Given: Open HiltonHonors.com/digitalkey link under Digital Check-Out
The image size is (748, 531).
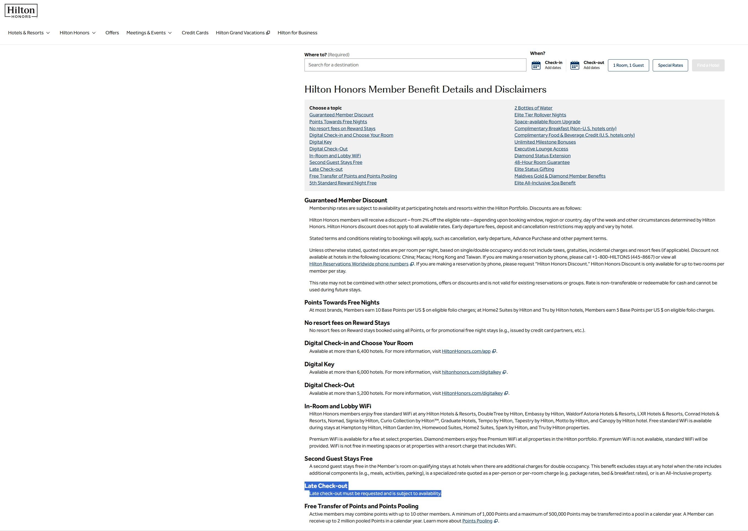Looking at the screenshot, I should 472,393.
